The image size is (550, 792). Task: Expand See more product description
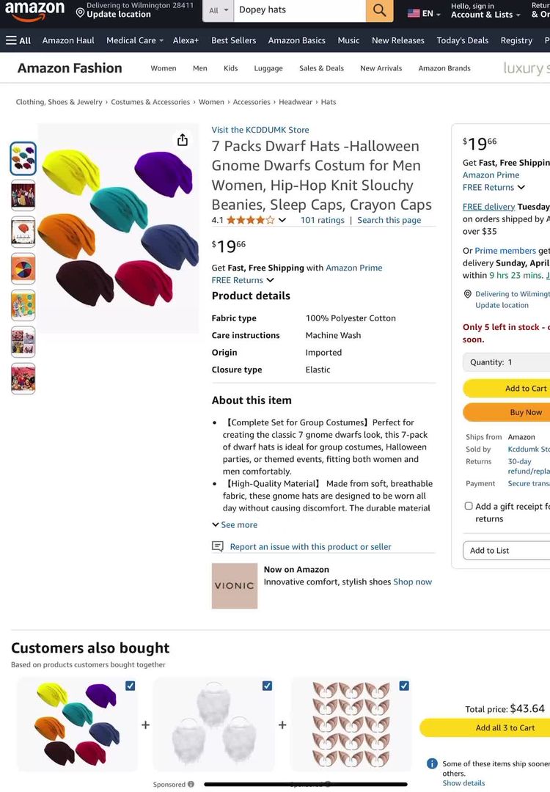[x=235, y=525]
